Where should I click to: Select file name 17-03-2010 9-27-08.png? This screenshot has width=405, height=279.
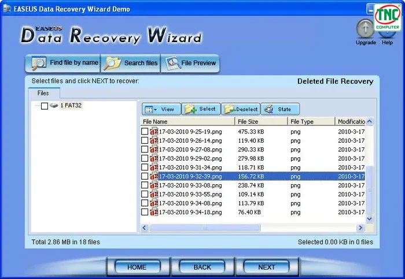(190, 150)
